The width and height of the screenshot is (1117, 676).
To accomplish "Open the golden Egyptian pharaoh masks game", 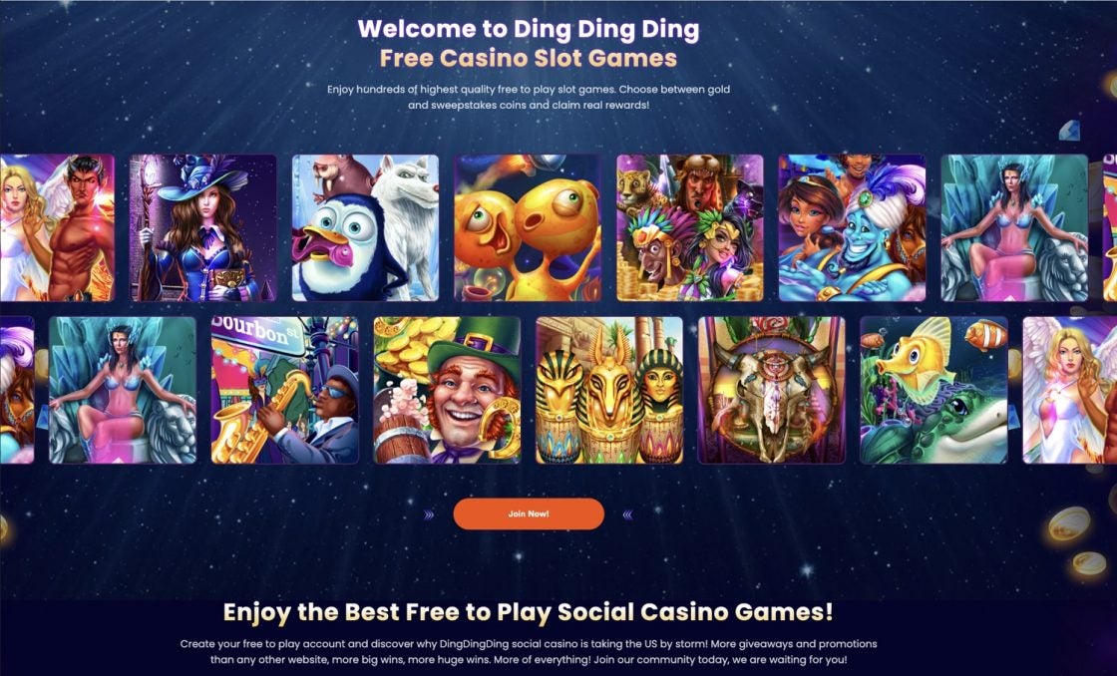I will pyautogui.click(x=609, y=391).
